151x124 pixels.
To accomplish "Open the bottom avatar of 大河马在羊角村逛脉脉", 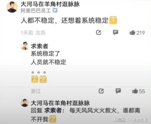I will click(25, 103).
